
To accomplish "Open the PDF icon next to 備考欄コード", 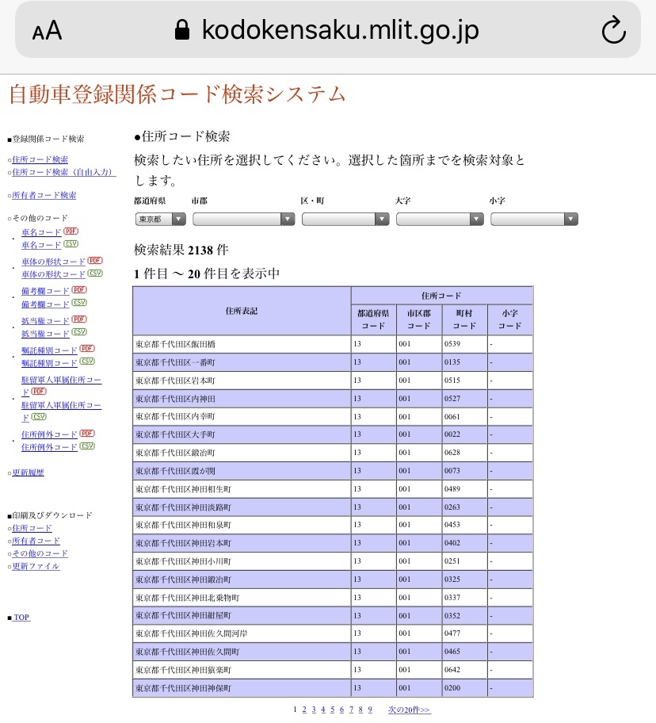I will (x=80, y=290).
